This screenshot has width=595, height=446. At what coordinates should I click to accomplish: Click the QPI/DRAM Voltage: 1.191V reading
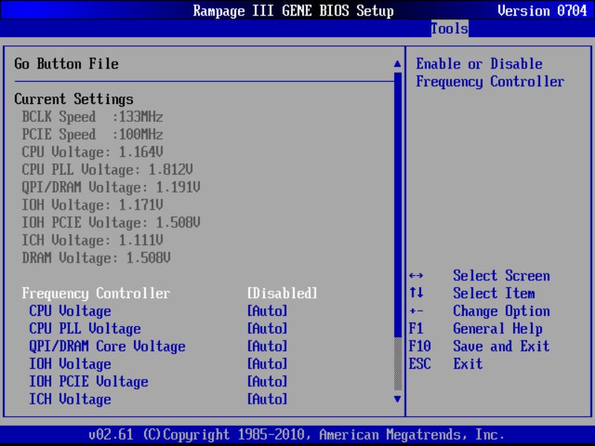point(111,187)
